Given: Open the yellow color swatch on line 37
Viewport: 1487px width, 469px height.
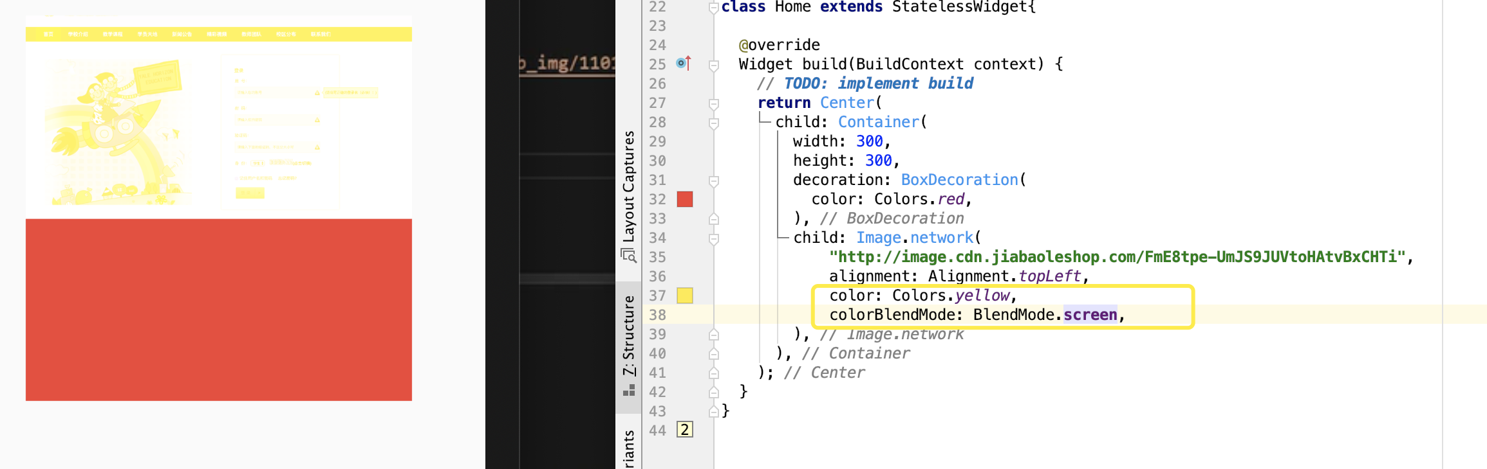Looking at the screenshot, I should [685, 296].
